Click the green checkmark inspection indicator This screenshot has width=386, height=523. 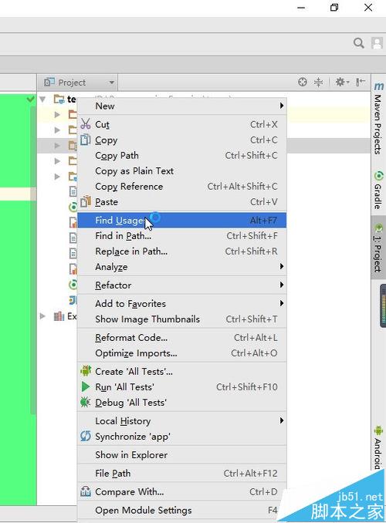31,99
